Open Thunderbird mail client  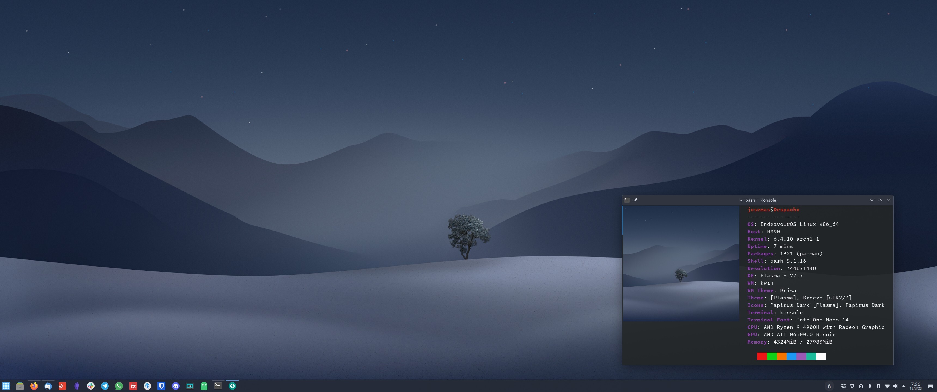[48, 386]
